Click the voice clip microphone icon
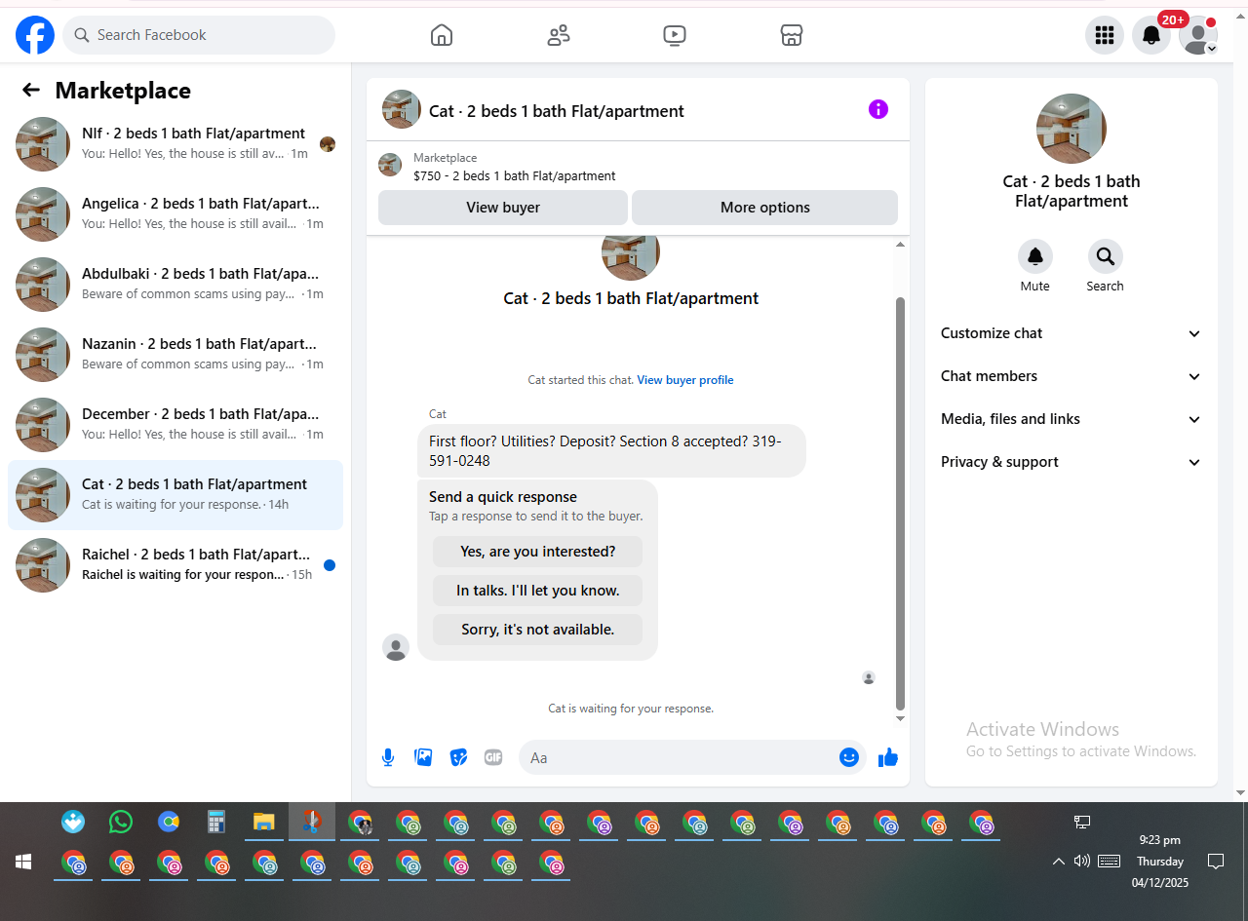Image resolution: width=1248 pixels, height=921 pixels. click(x=388, y=757)
